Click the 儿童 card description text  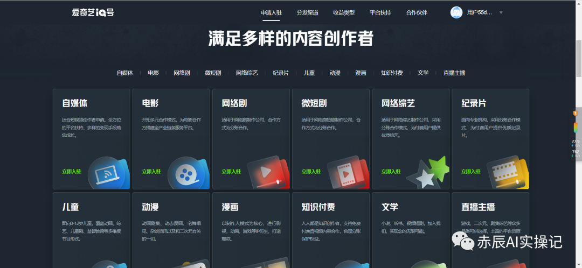pyautogui.click(x=92, y=231)
